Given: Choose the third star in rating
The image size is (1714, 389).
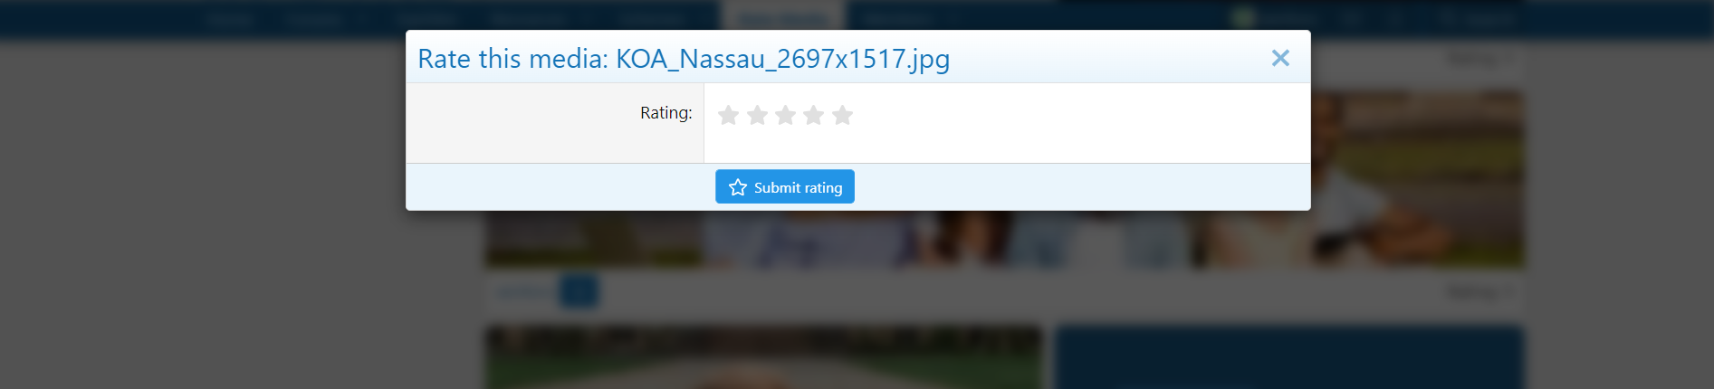Looking at the screenshot, I should click(x=786, y=115).
